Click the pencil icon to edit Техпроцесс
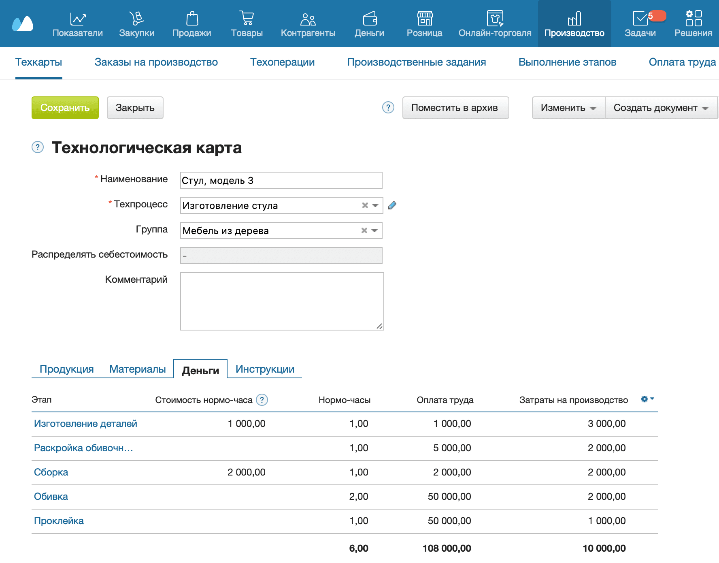 pyautogui.click(x=392, y=206)
